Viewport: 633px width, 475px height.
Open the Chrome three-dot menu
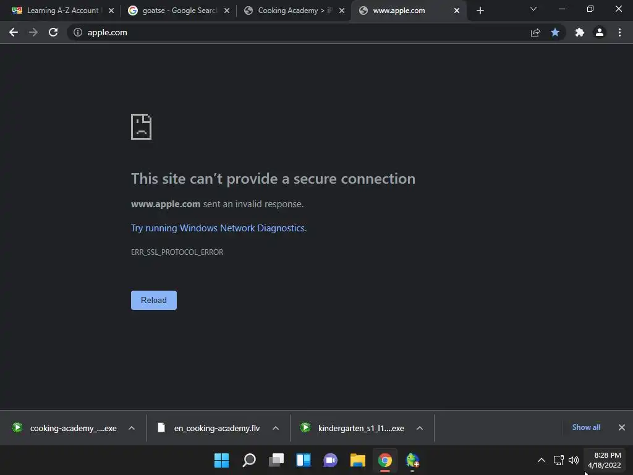[619, 32]
